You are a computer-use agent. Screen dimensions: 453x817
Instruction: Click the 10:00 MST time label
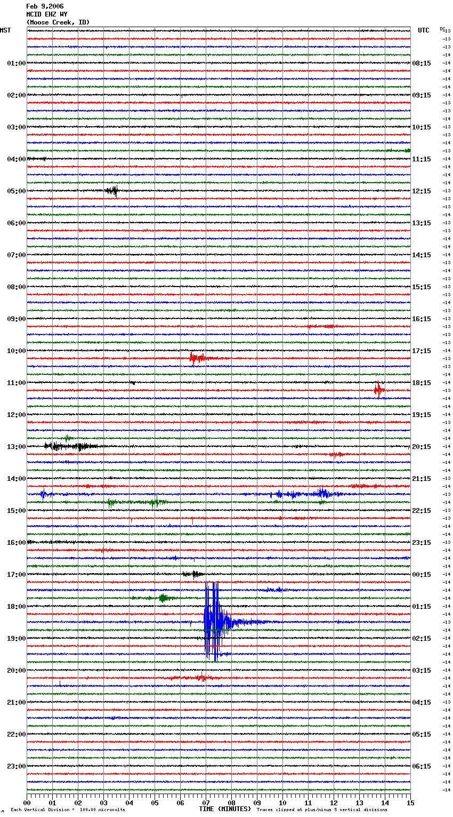[x=17, y=351]
